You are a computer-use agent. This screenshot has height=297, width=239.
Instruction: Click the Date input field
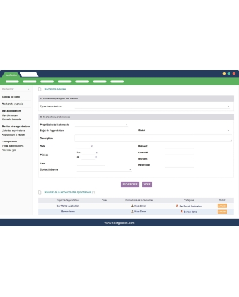coord(83,147)
